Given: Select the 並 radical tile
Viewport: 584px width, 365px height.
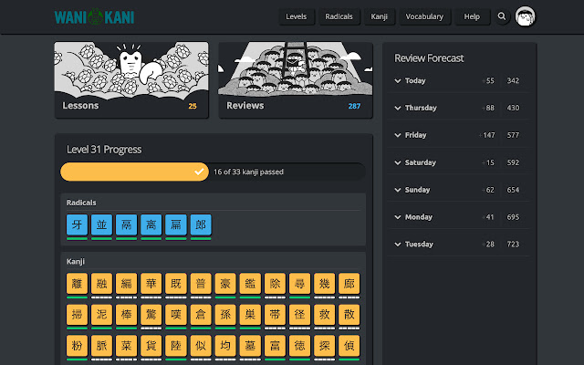Looking at the screenshot, I should click(102, 225).
